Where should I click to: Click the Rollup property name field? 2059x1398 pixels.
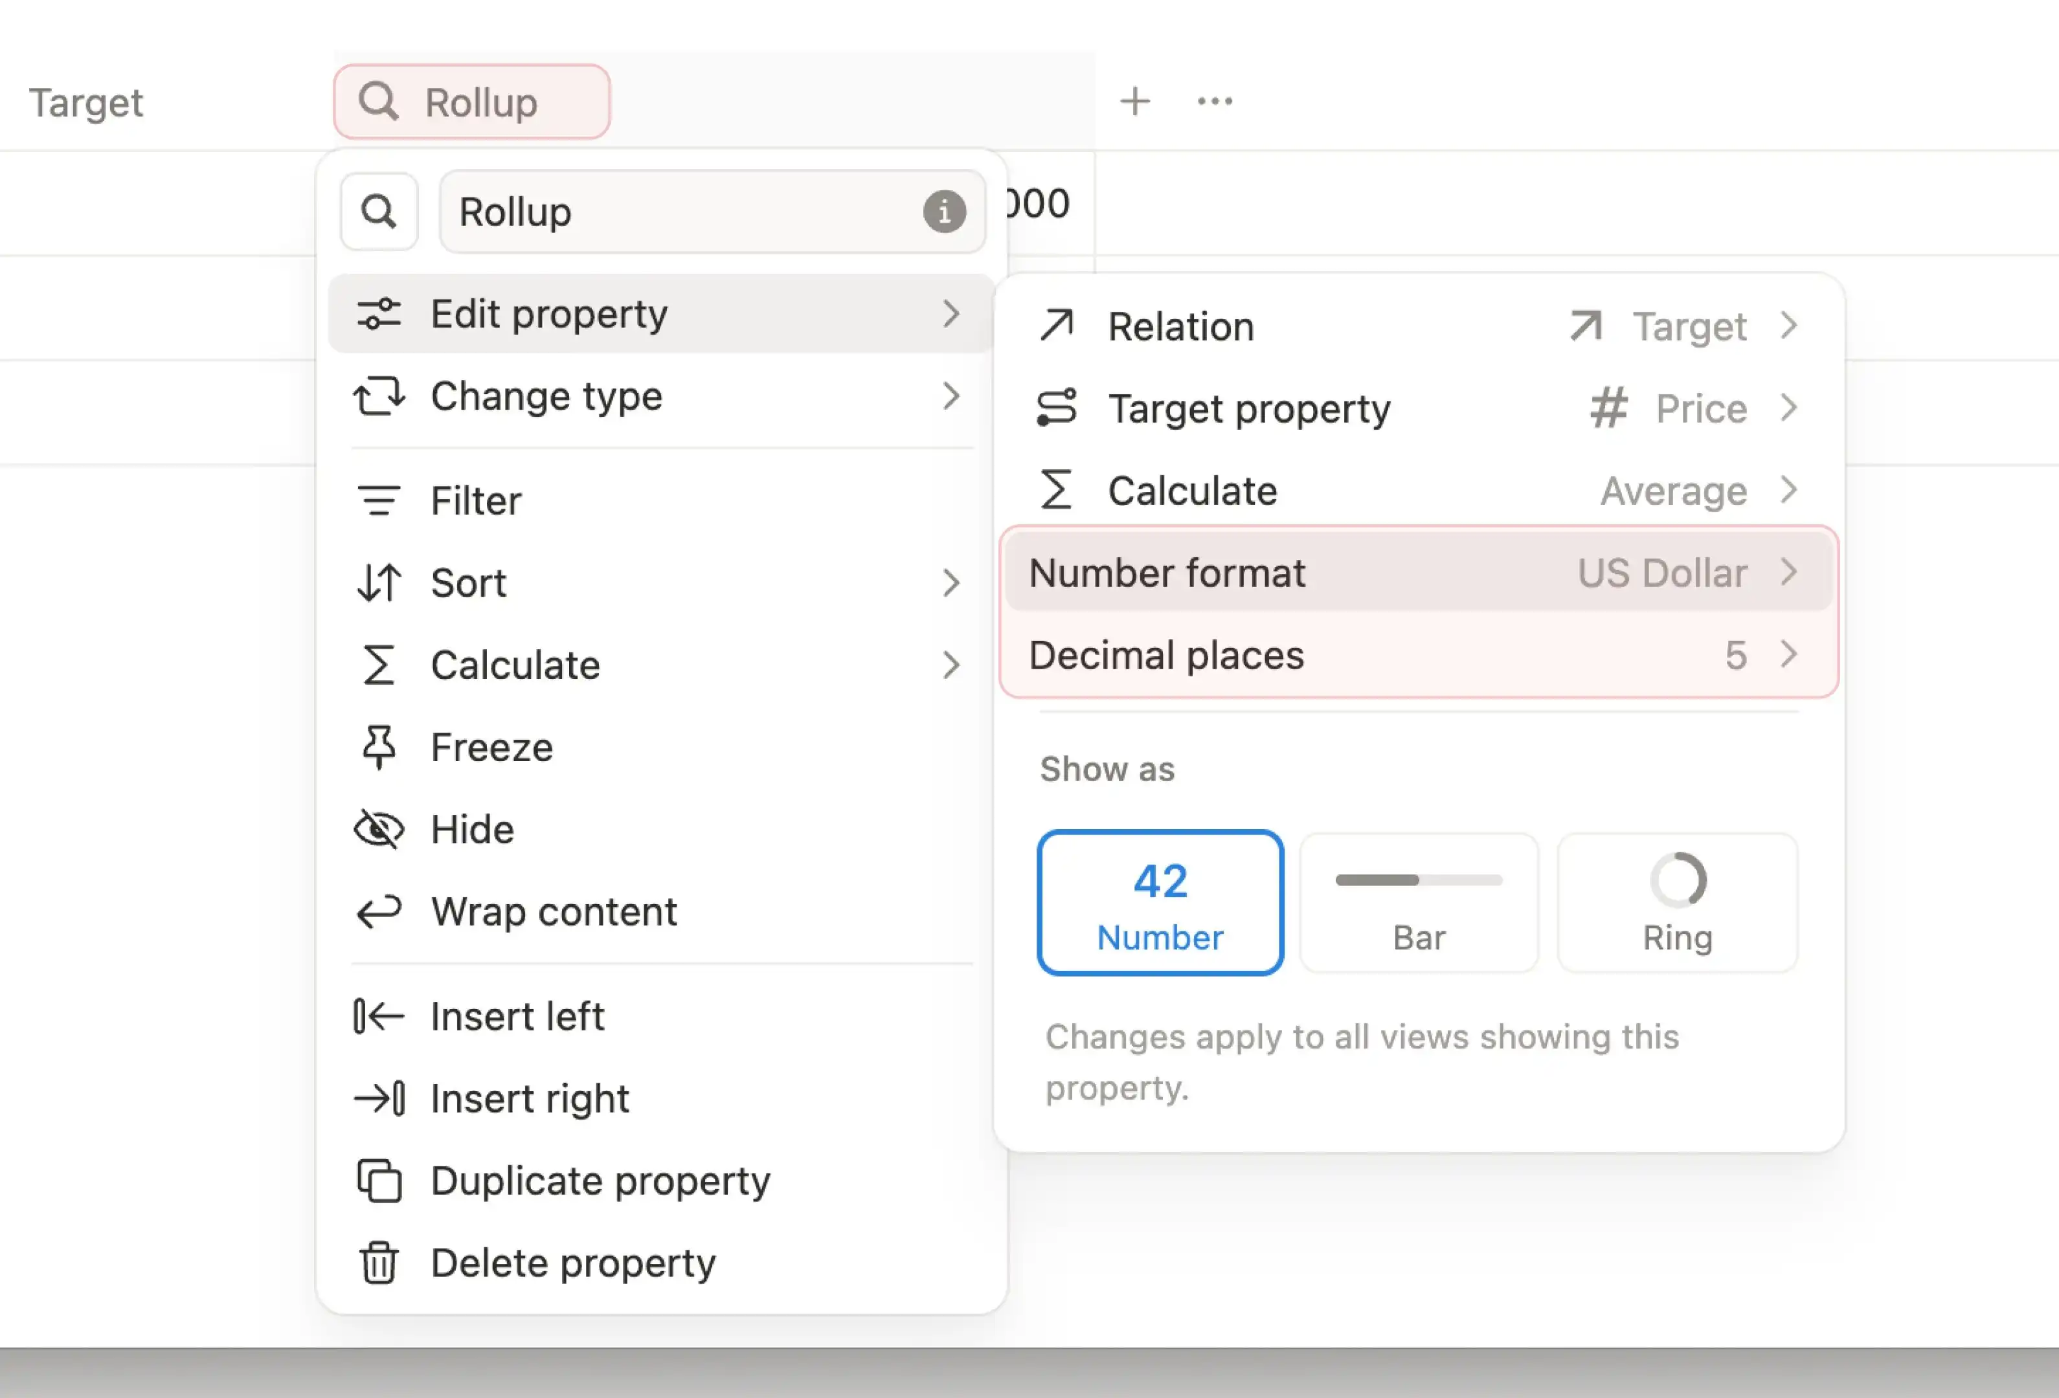tap(682, 212)
